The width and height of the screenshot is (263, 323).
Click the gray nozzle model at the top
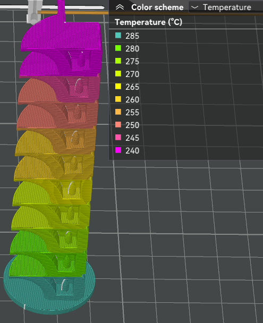coord(34,11)
